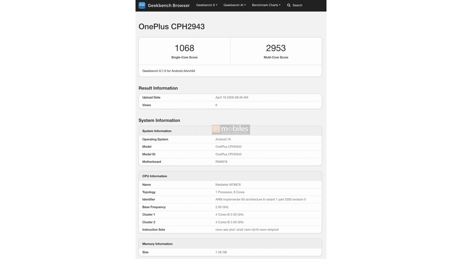This screenshot has height=259, width=462.
Task: Expand the Benchmark Charts dropdown
Action: 266,5
